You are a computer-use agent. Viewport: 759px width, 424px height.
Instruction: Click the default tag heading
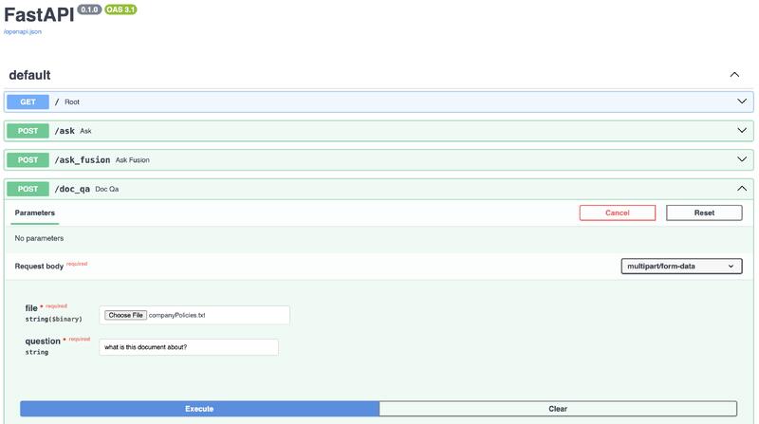click(x=29, y=75)
